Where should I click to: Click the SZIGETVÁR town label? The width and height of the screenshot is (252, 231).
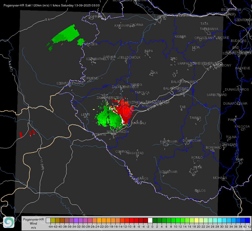coord(169,172)
